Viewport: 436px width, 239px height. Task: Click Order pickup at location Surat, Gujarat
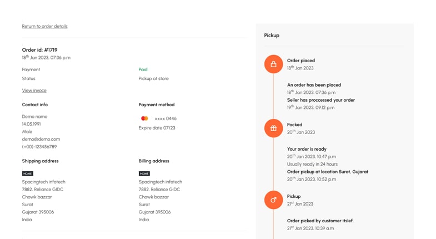[327, 172]
